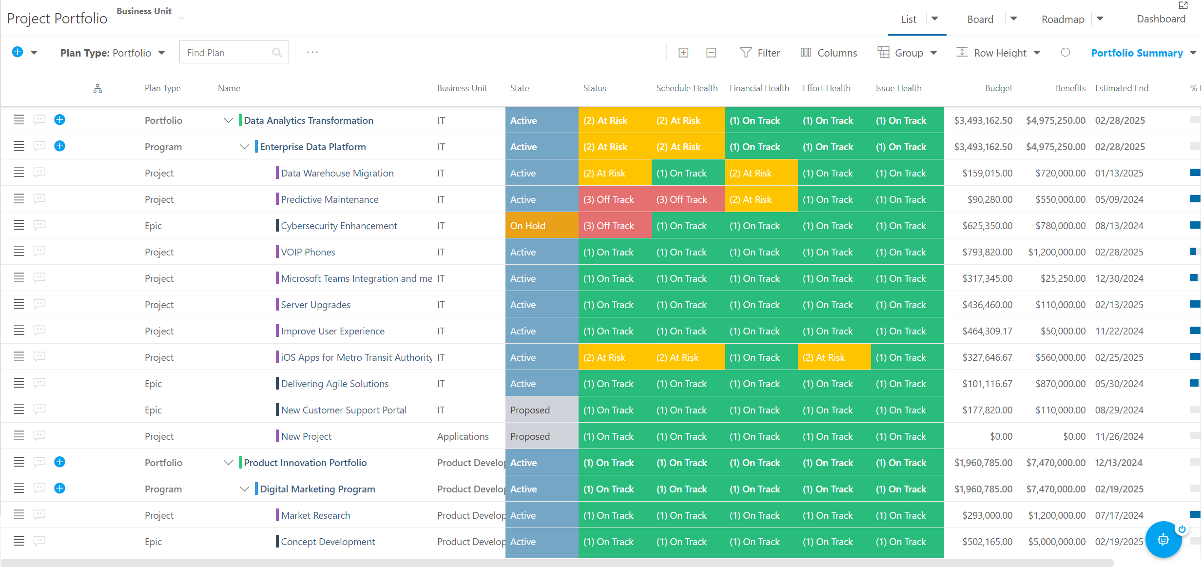Open pop-out icon above Dashboard

[1183, 5]
